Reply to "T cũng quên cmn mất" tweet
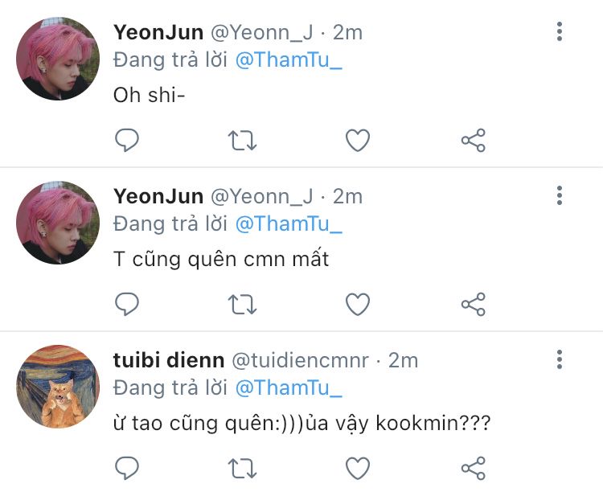Screen dimensions: 603x492 coord(127,304)
